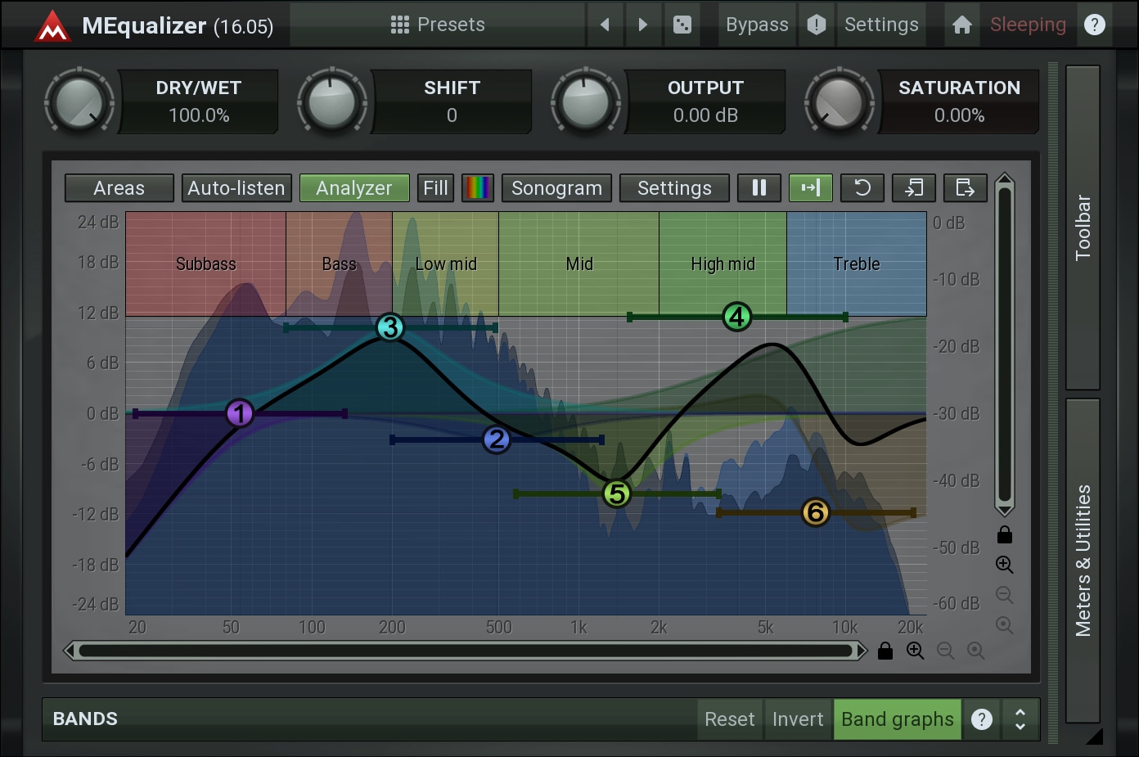Click the vertical zoom-out magnifier

[1005, 595]
